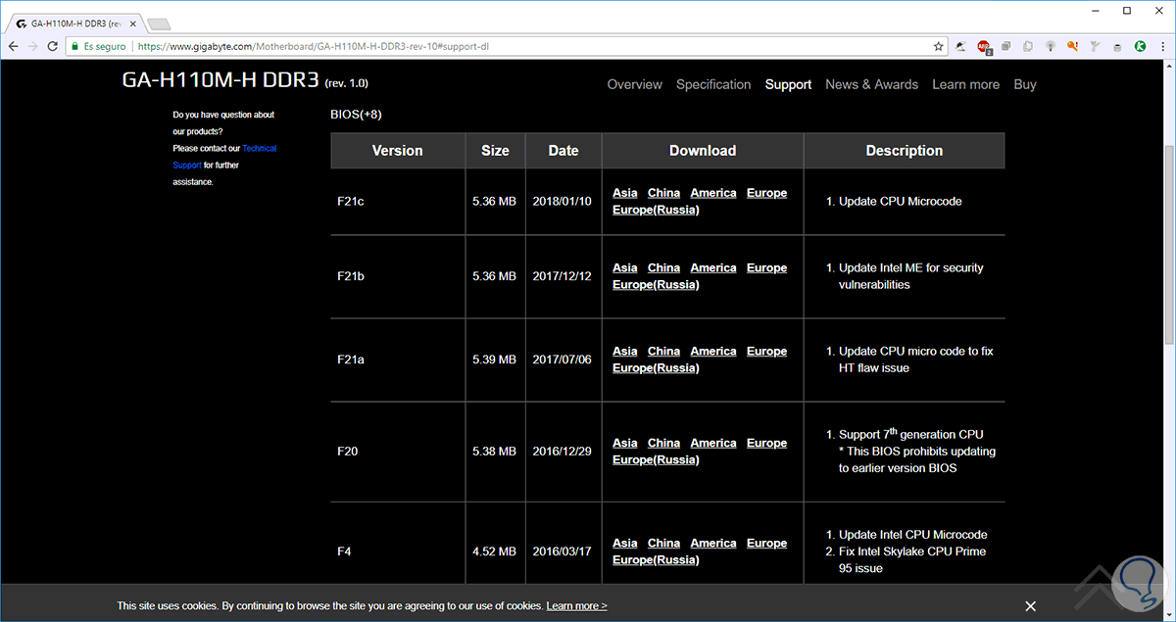Viewport: 1176px width, 622px height.
Task: Open the Buy section
Action: (x=1025, y=84)
